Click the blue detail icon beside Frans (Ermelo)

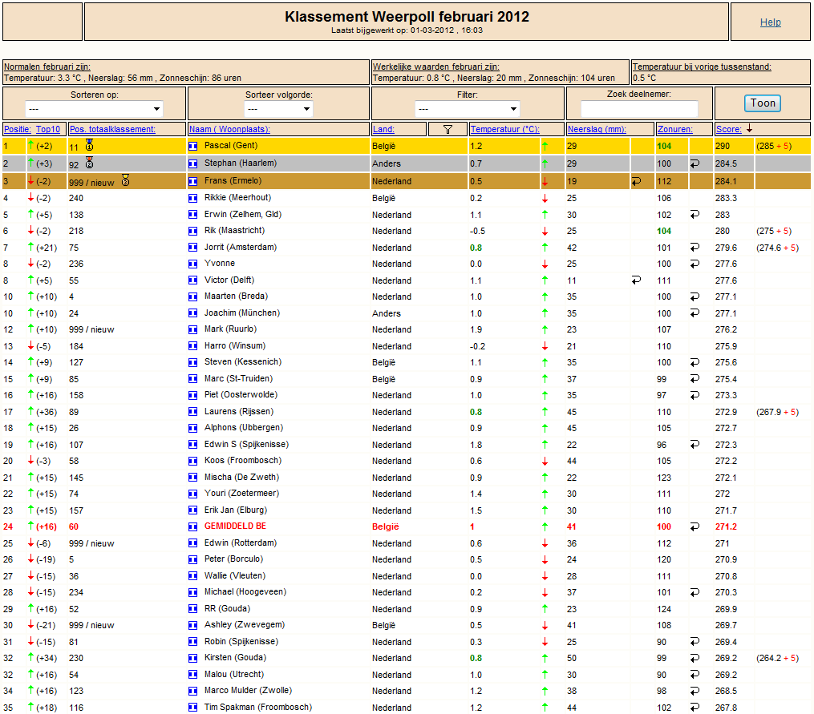point(192,182)
